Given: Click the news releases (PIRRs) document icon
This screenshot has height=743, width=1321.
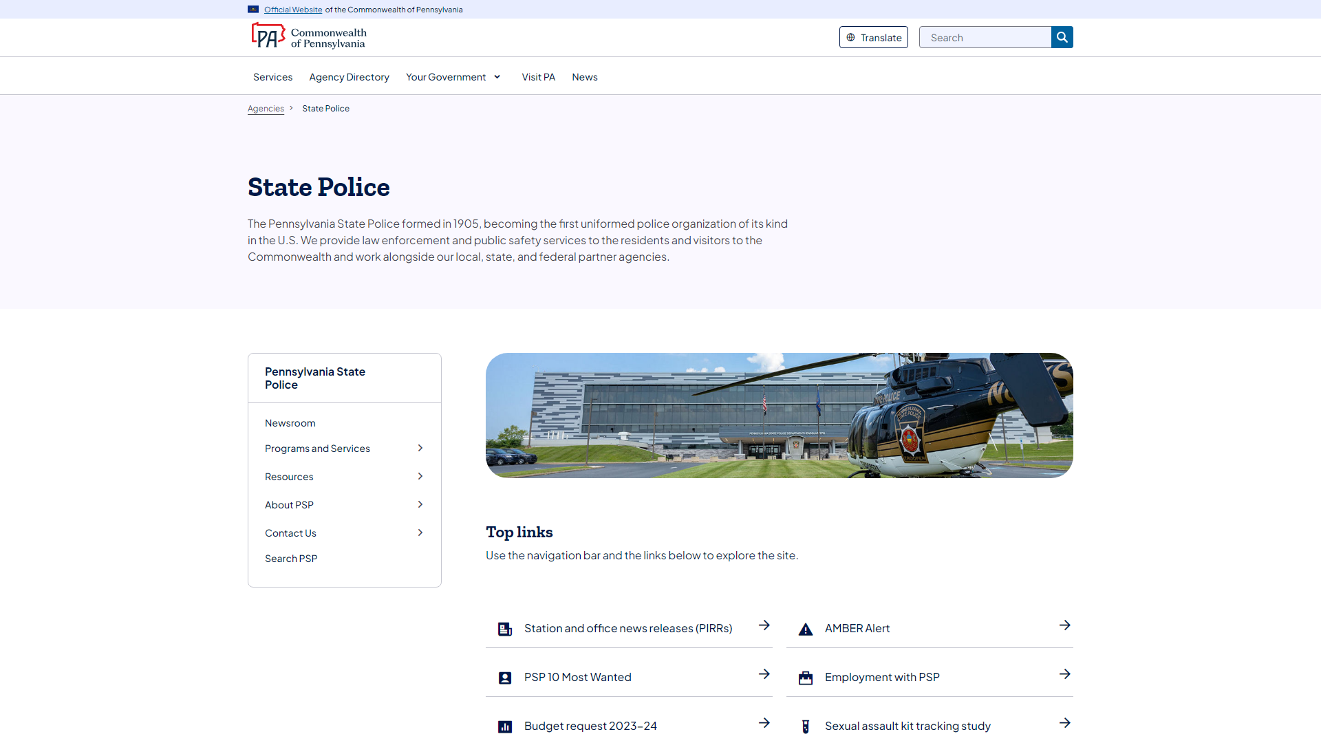Looking at the screenshot, I should click(x=505, y=629).
